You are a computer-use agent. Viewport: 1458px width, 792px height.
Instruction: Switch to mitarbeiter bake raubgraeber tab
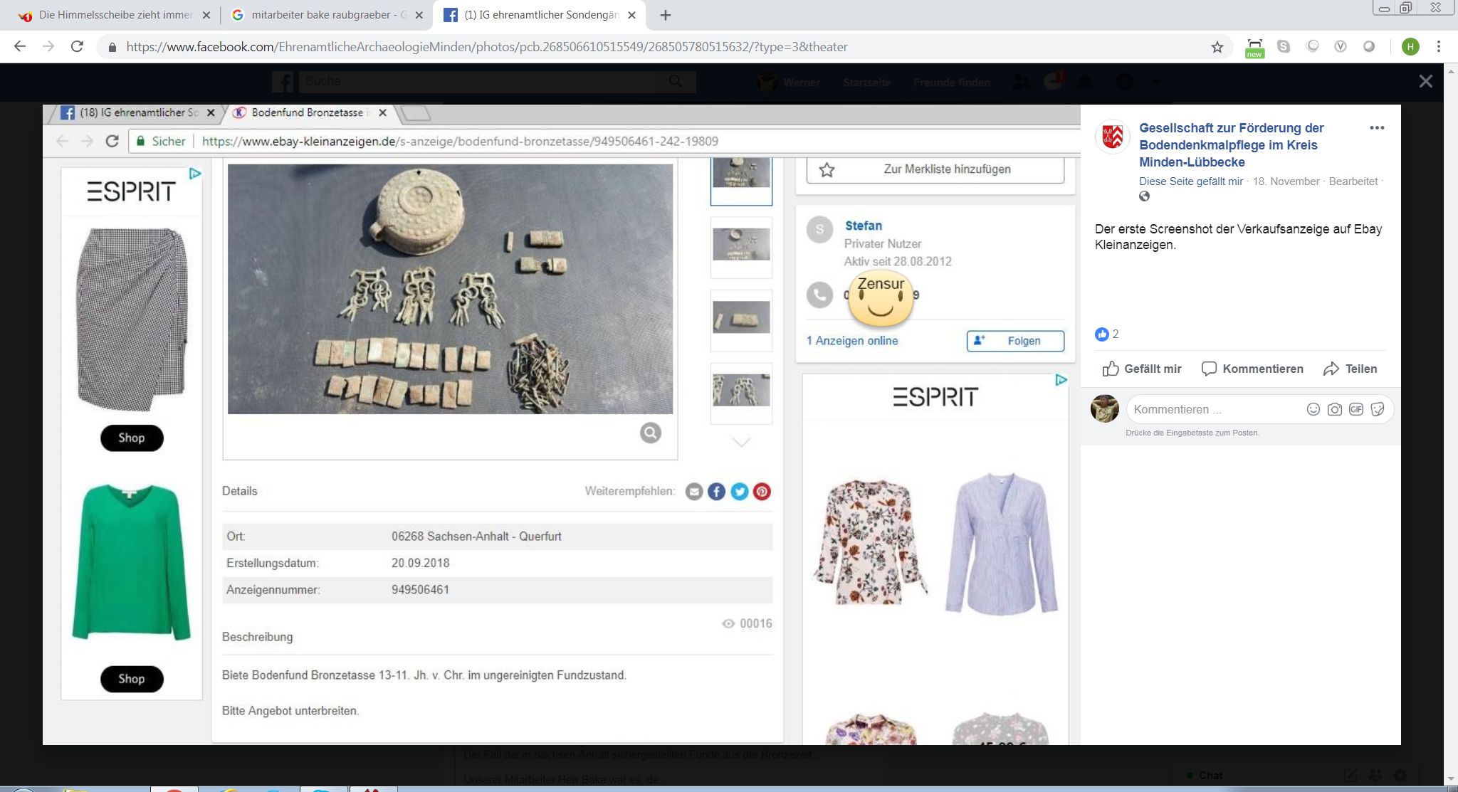tap(320, 15)
